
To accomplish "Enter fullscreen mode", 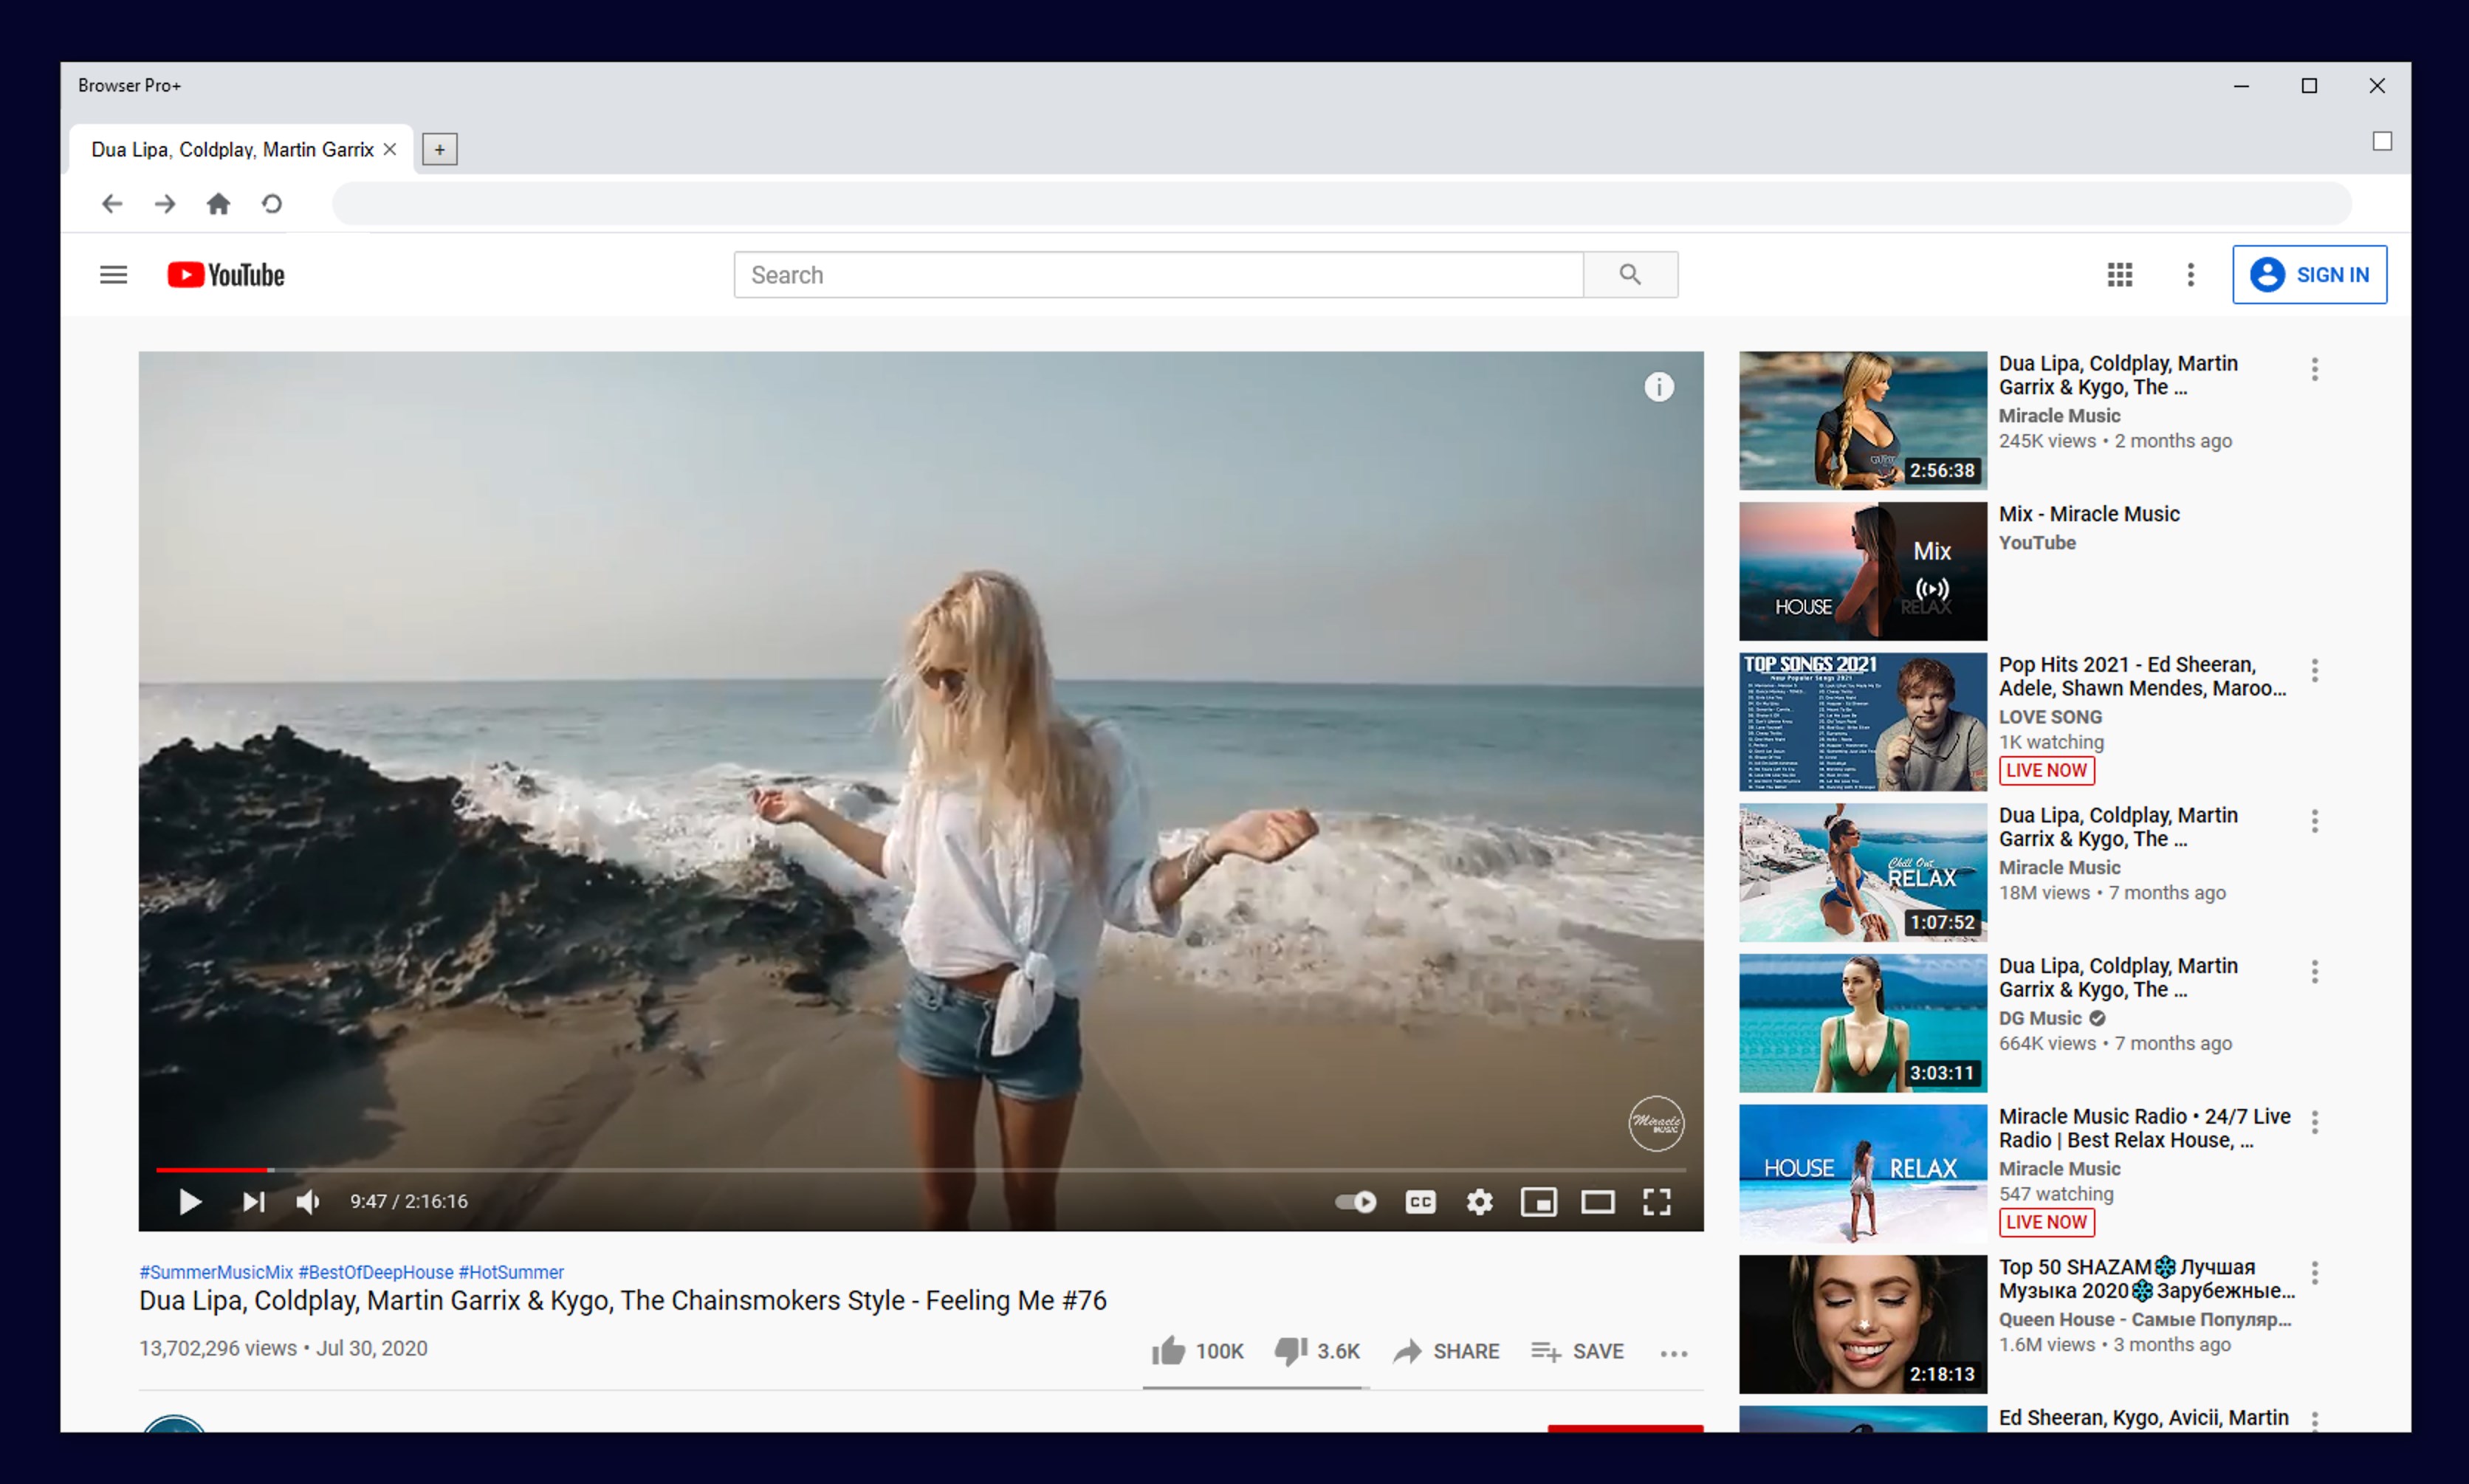I will click(1657, 1202).
